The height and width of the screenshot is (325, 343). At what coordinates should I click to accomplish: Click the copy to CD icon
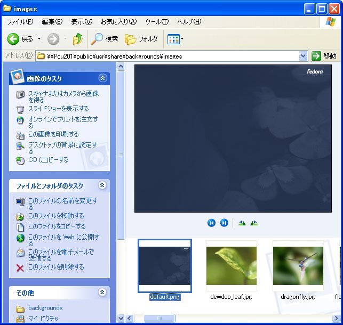tap(20, 161)
